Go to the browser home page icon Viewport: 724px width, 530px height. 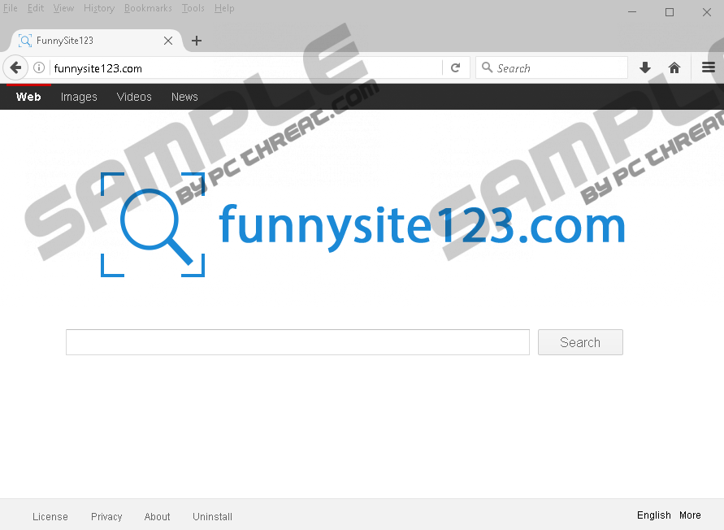[x=674, y=68]
